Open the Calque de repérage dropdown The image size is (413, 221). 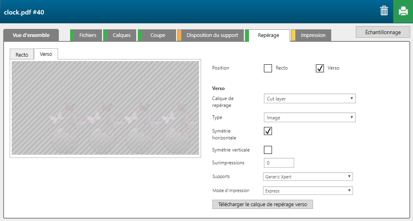pos(309,98)
